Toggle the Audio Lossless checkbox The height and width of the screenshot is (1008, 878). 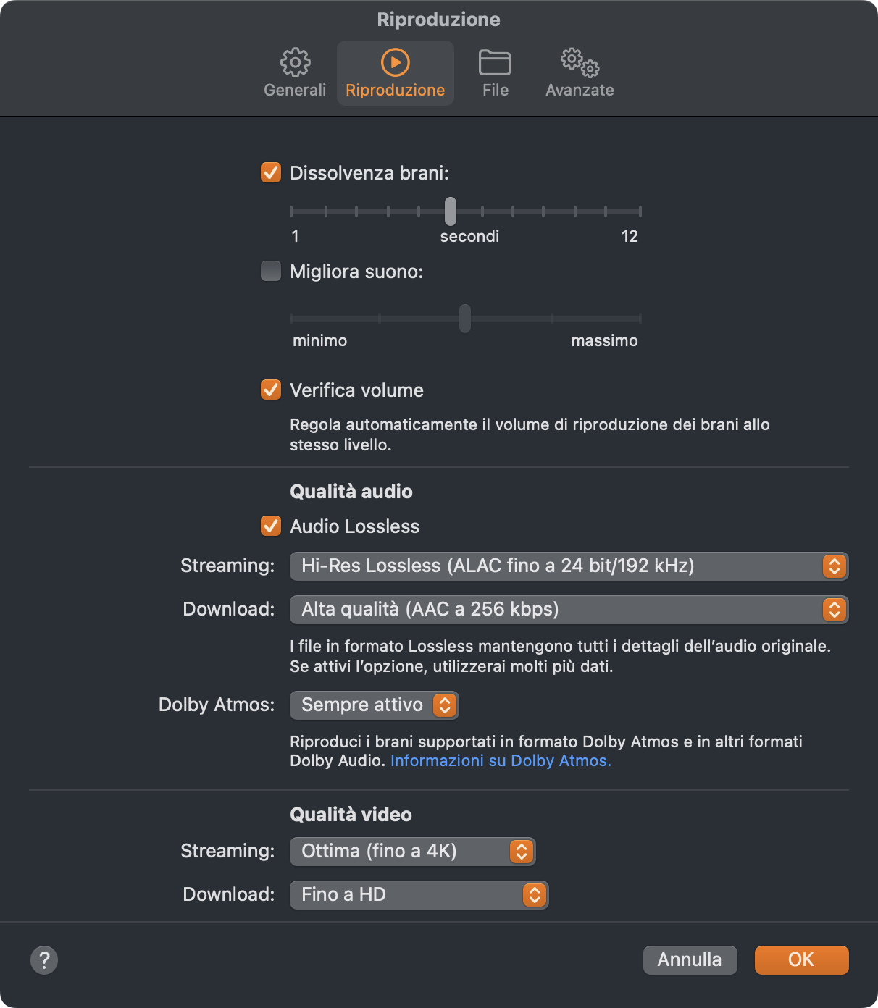271,526
